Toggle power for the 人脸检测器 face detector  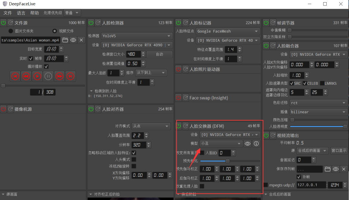(91, 23)
